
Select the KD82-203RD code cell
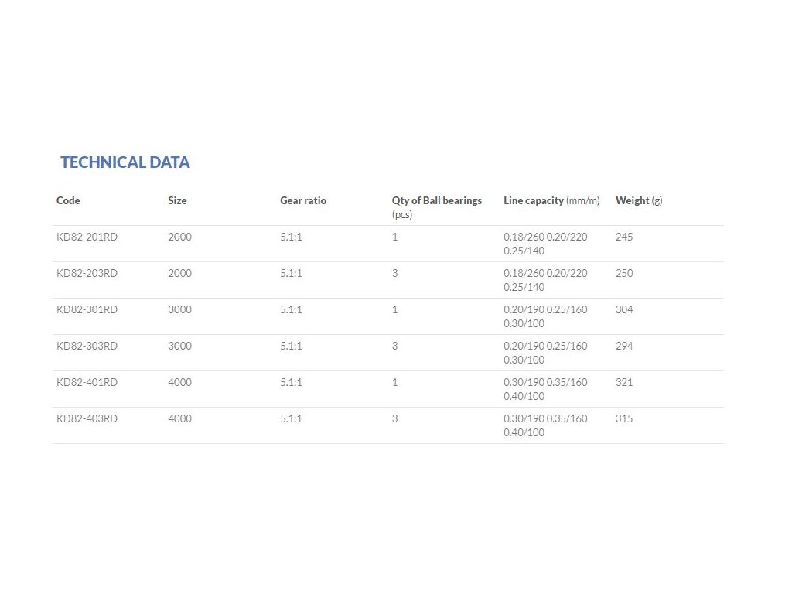tap(87, 273)
